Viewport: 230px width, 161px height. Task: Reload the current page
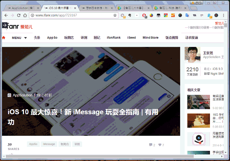click(x=19, y=15)
